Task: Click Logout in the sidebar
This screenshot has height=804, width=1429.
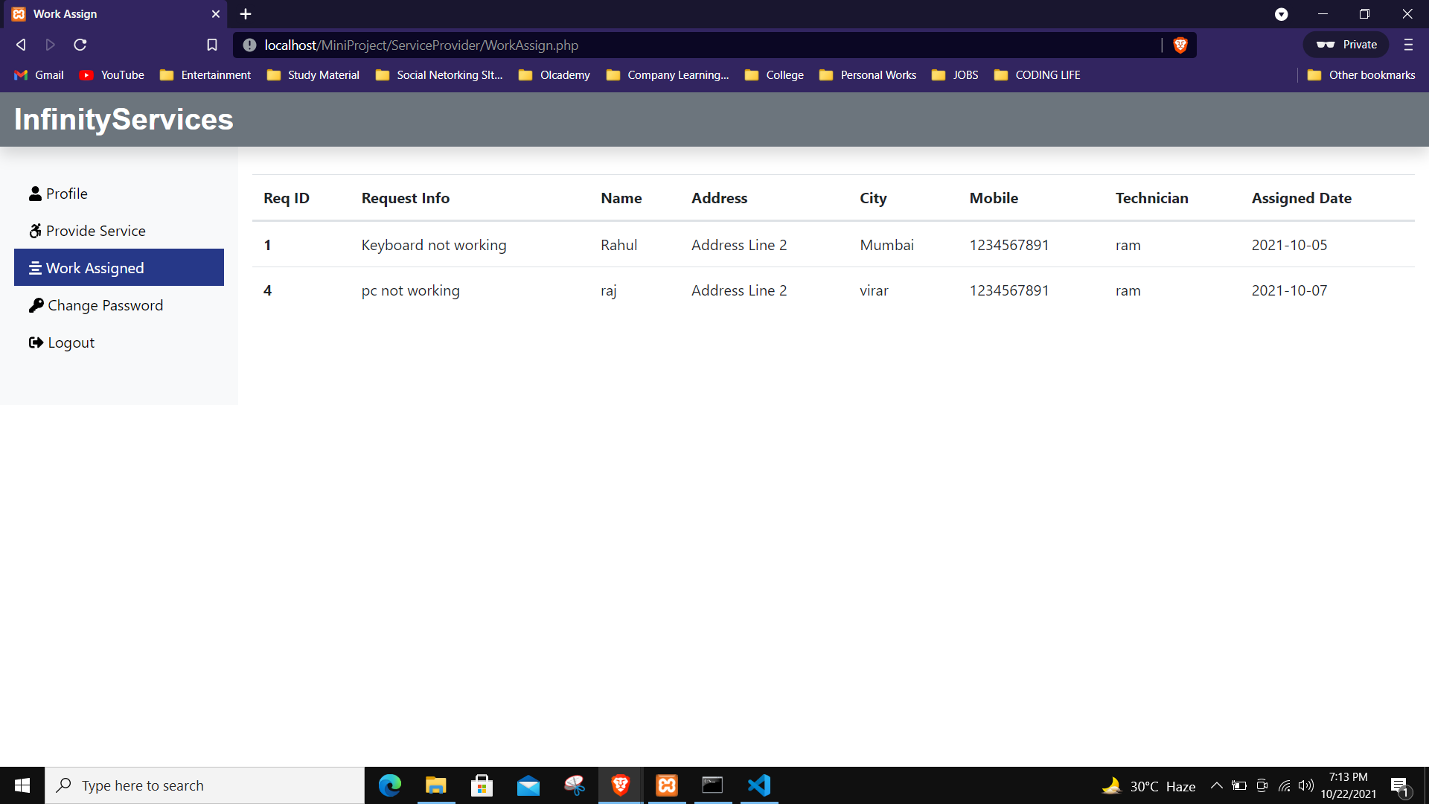Action: point(70,342)
